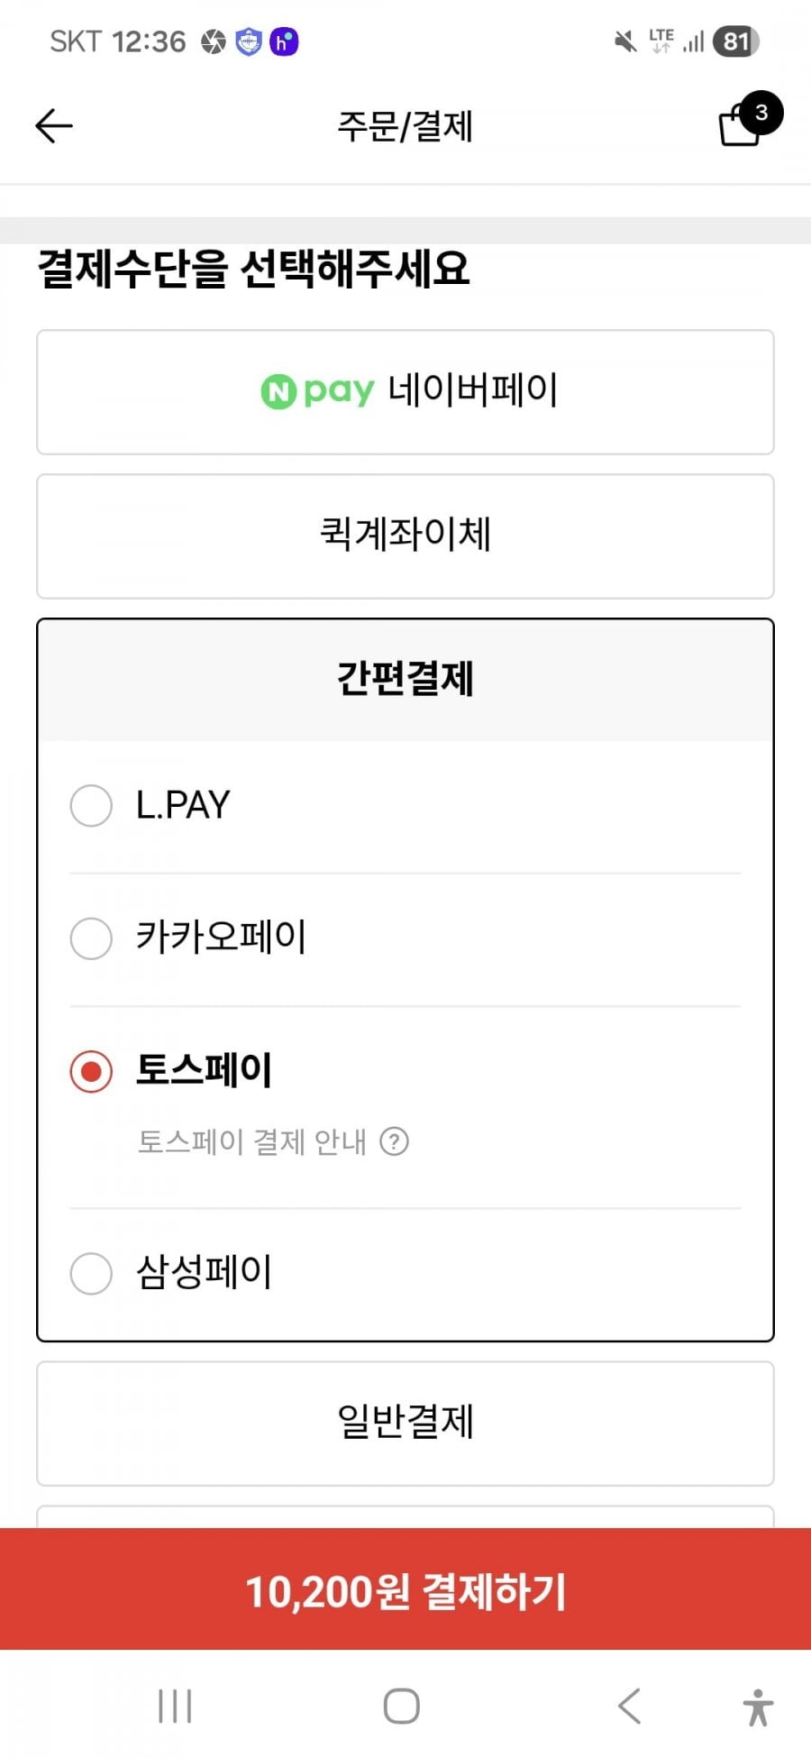
Task: Tap the question mark help icon
Action: pyautogui.click(x=395, y=1141)
